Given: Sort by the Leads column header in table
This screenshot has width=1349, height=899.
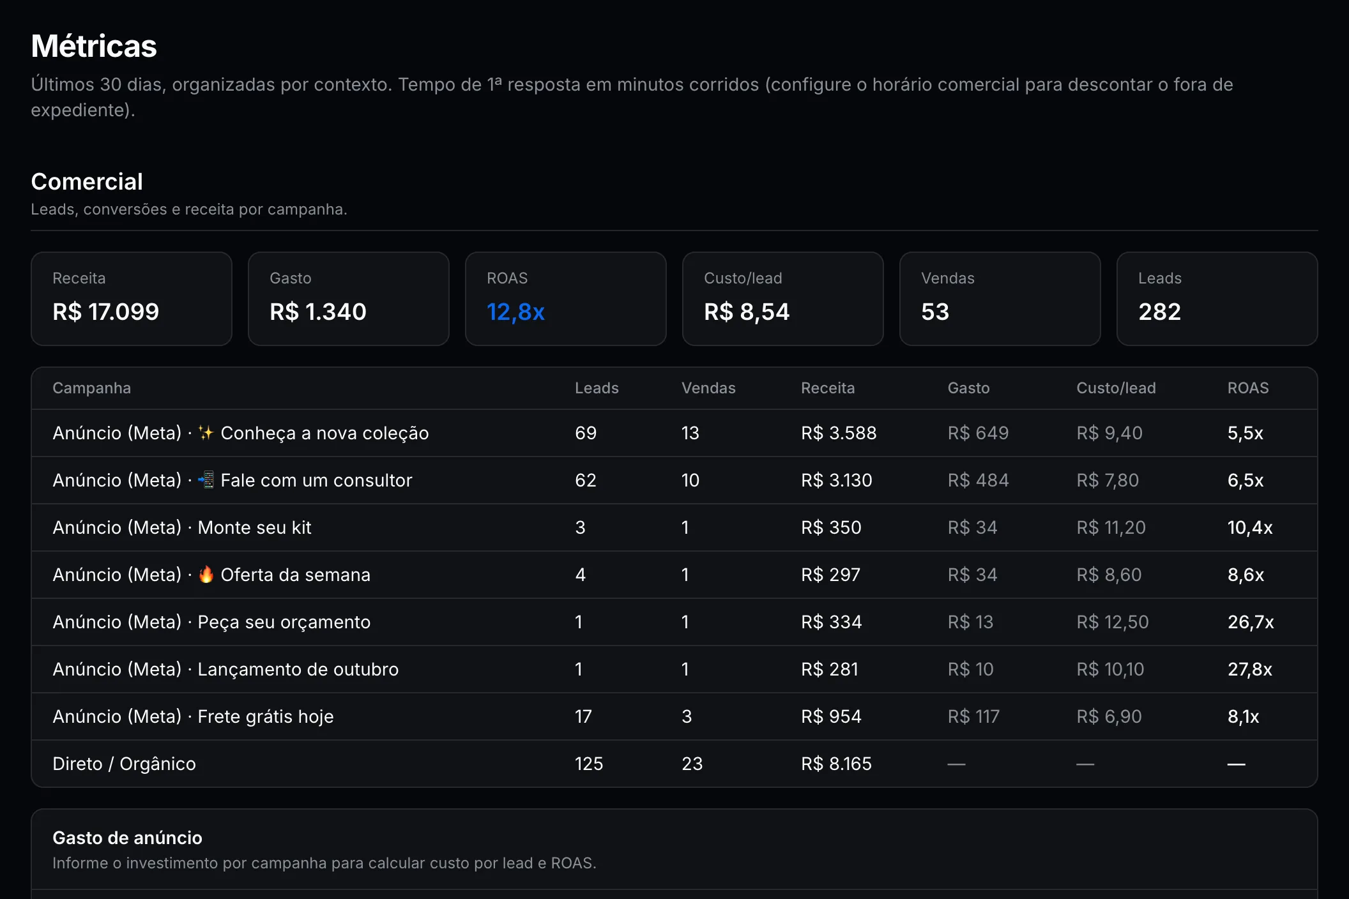Looking at the screenshot, I should point(597,388).
